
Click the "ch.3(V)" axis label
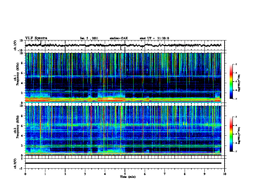point(15,163)
